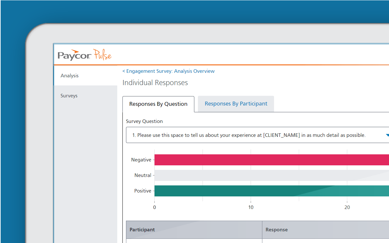Image resolution: width=389 pixels, height=243 pixels.
Task: Click the axis value 20
Action: pos(347,207)
